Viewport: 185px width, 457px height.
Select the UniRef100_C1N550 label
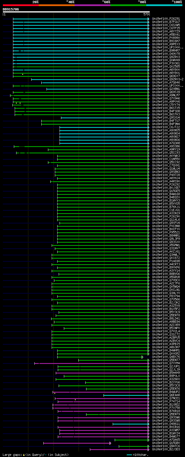(x=166, y=159)
